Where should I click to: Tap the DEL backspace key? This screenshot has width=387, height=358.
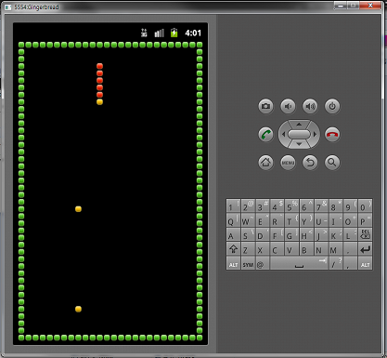pyautogui.click(x=365, y=234)
